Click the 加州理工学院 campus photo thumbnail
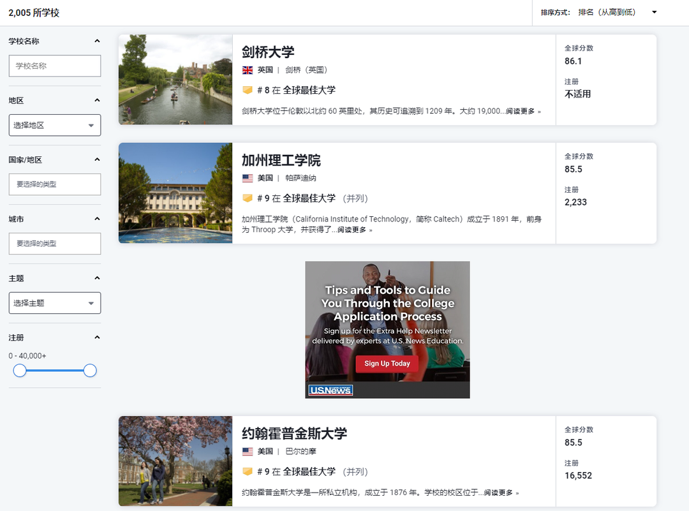 [x=175, y=193]
